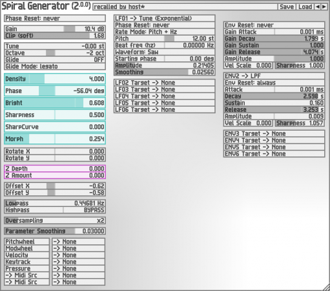Adjust the Clip (soft) slider
This screenshot has width=330, height=291.
55,36
